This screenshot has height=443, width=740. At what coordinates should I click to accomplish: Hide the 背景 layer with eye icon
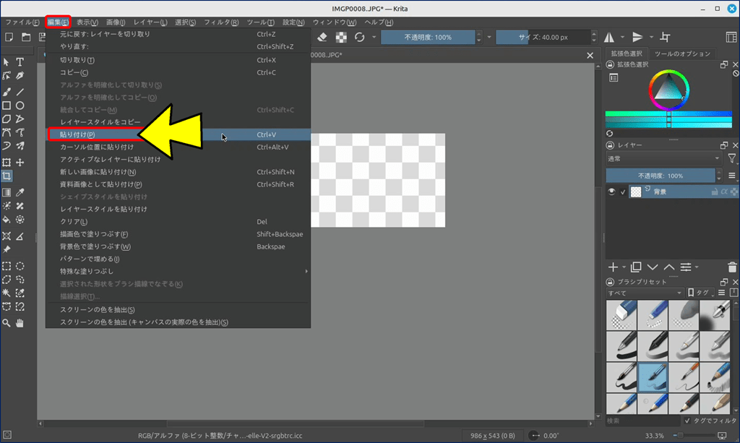pyautogui.click(x=612, y=192)
